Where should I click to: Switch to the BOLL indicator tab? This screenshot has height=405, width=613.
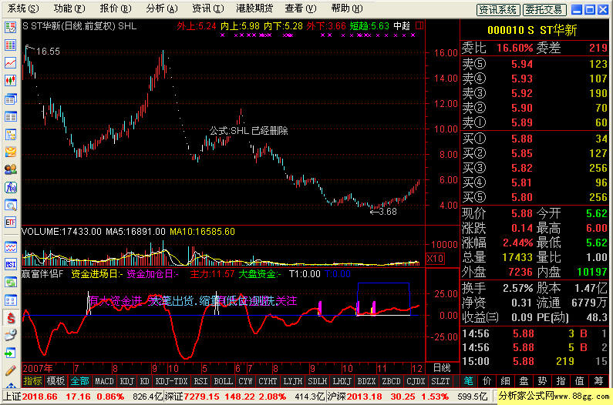223,381
